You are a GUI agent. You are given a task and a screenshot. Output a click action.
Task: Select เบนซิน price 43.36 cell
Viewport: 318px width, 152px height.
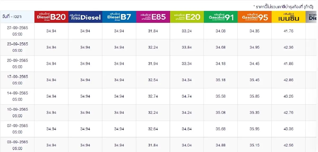click(x=289, y=129)
